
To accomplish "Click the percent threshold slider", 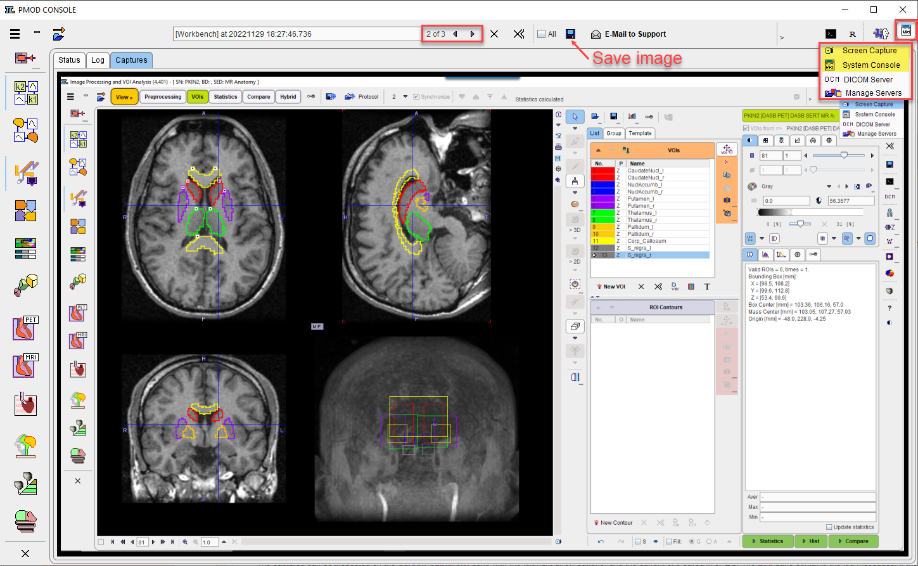I will click(801, 224).
